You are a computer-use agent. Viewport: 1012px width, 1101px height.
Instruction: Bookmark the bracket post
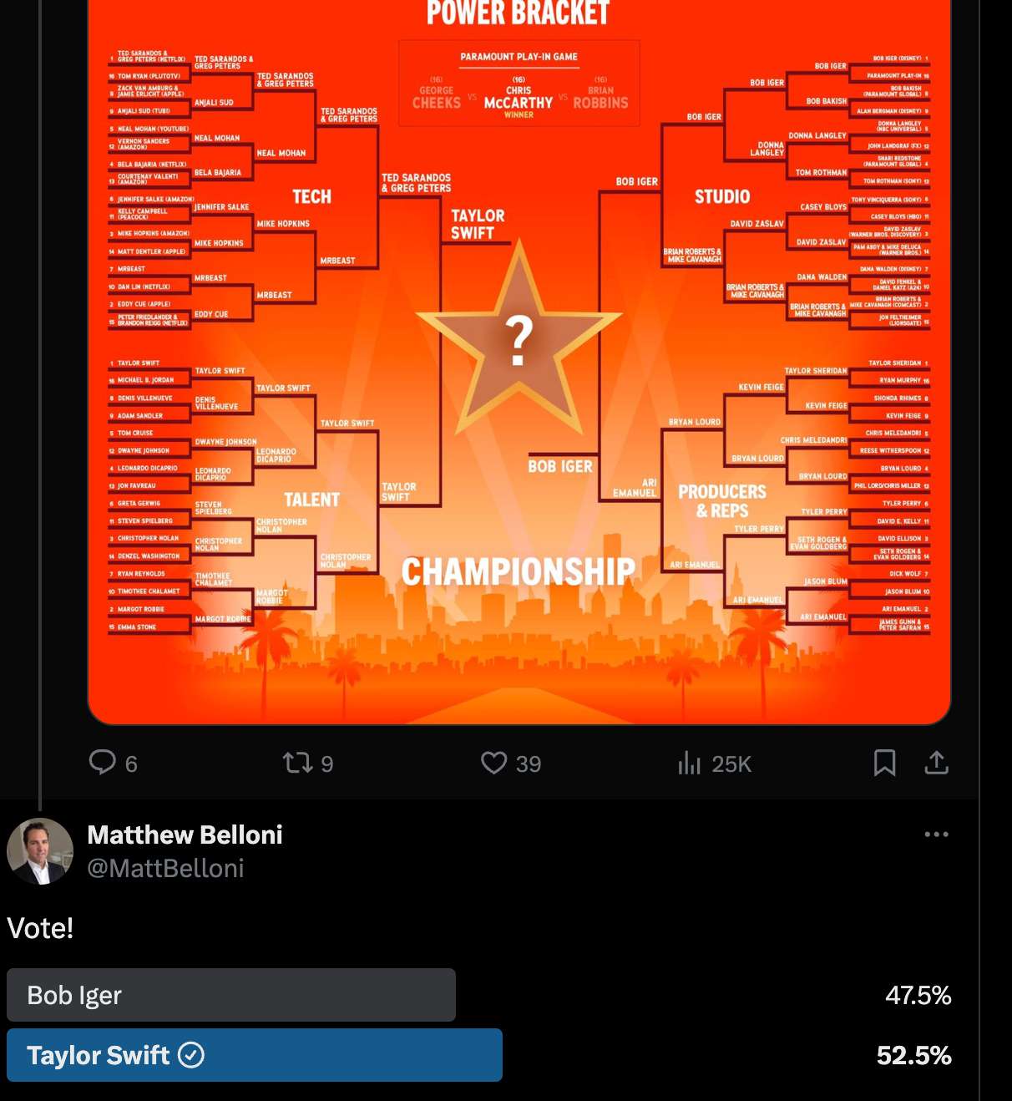tap(884, 763)
